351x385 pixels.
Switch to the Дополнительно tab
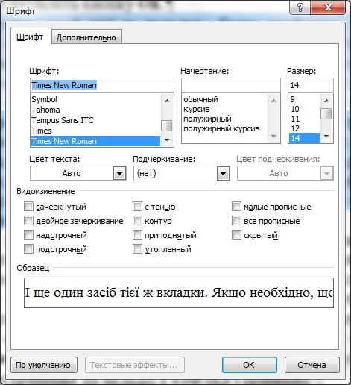86,37
